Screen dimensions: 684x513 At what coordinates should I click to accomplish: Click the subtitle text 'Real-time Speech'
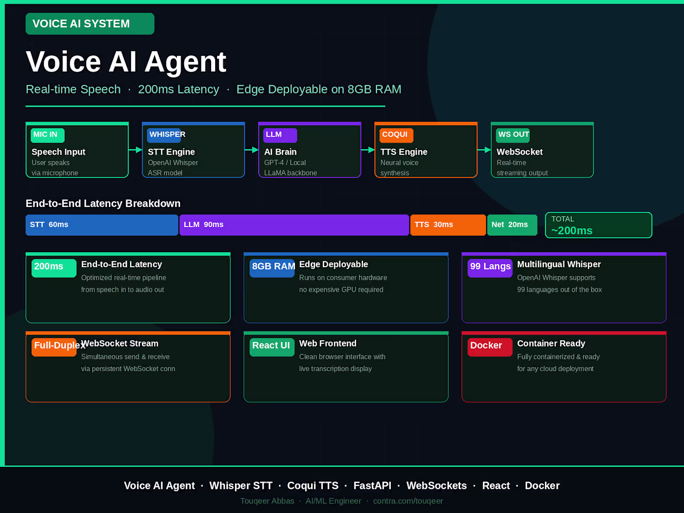click(x=73, y=89)
